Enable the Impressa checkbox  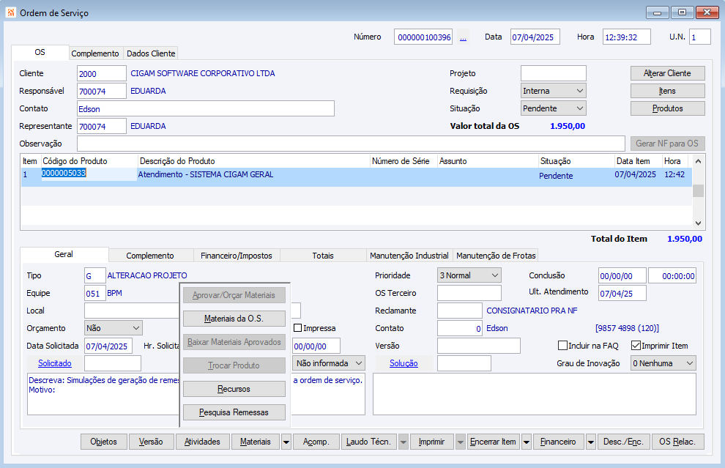[297, 328]
